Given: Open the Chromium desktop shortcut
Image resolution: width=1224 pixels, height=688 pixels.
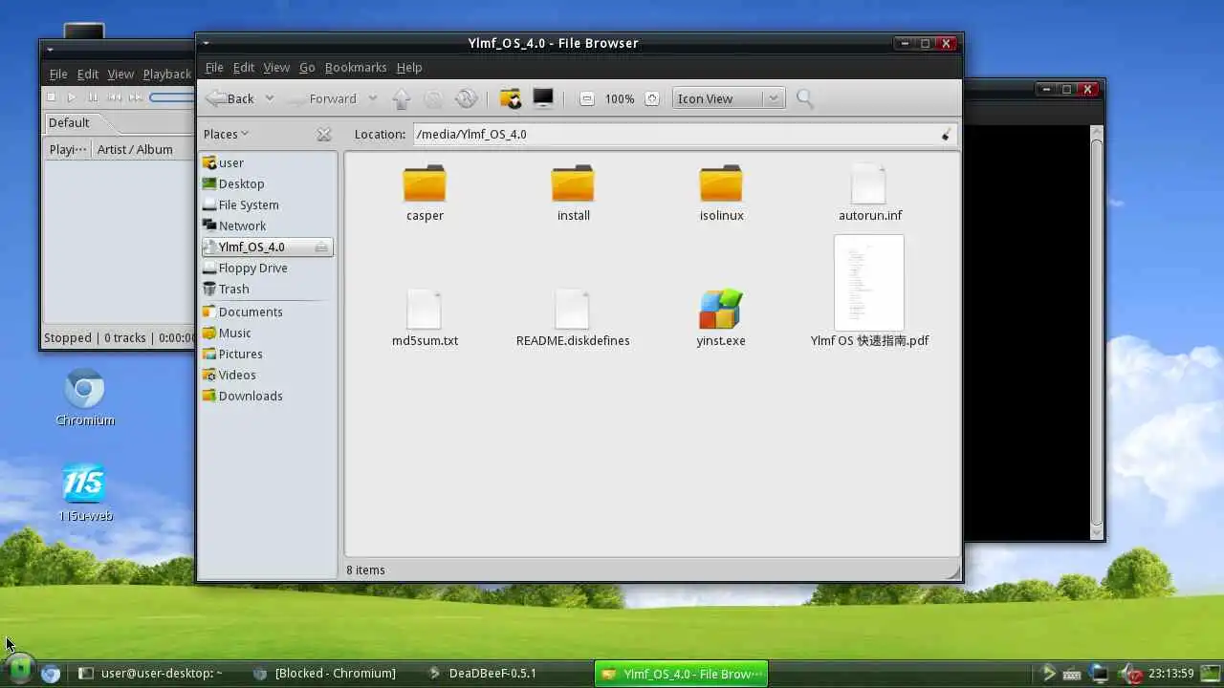Looking at the screenshot, I should [x=84, y=397].
